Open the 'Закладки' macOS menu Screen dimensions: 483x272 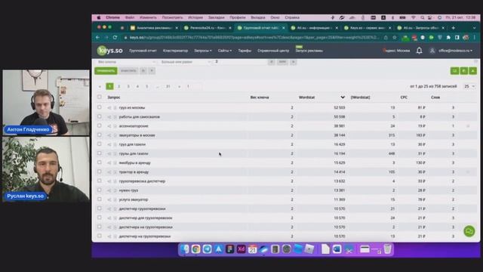216,17
